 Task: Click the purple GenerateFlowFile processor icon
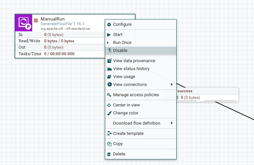[24, 23]
